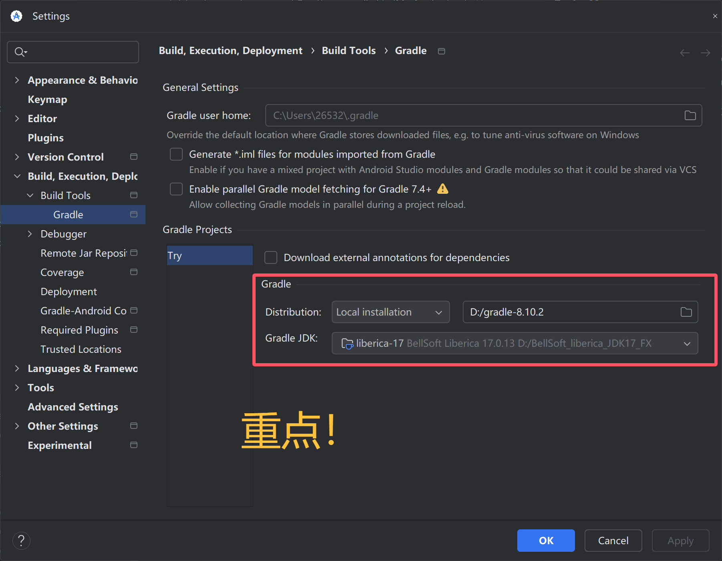This screenshot has width=722, height=561.
Task: Open help with the question mark
Action: click(x=21, y=541)
